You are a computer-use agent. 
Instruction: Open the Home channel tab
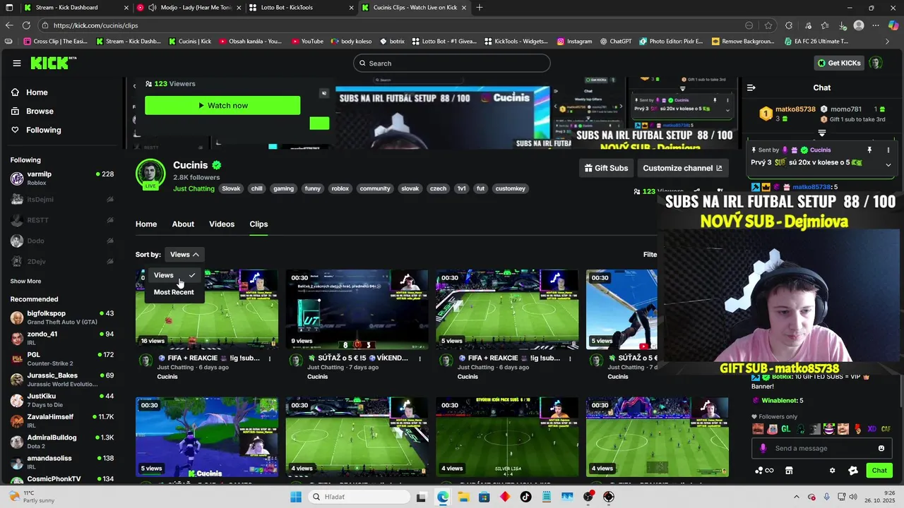tap(146, 224)
